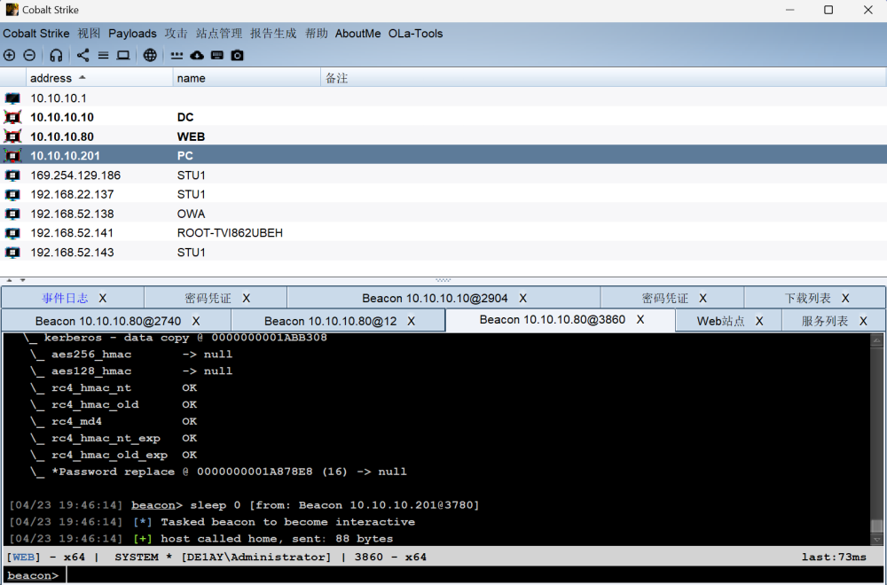Image resolution: width=887 pixels, height=585 pixels.
Task: Click the cloud download icon
Action: [197, 55]
